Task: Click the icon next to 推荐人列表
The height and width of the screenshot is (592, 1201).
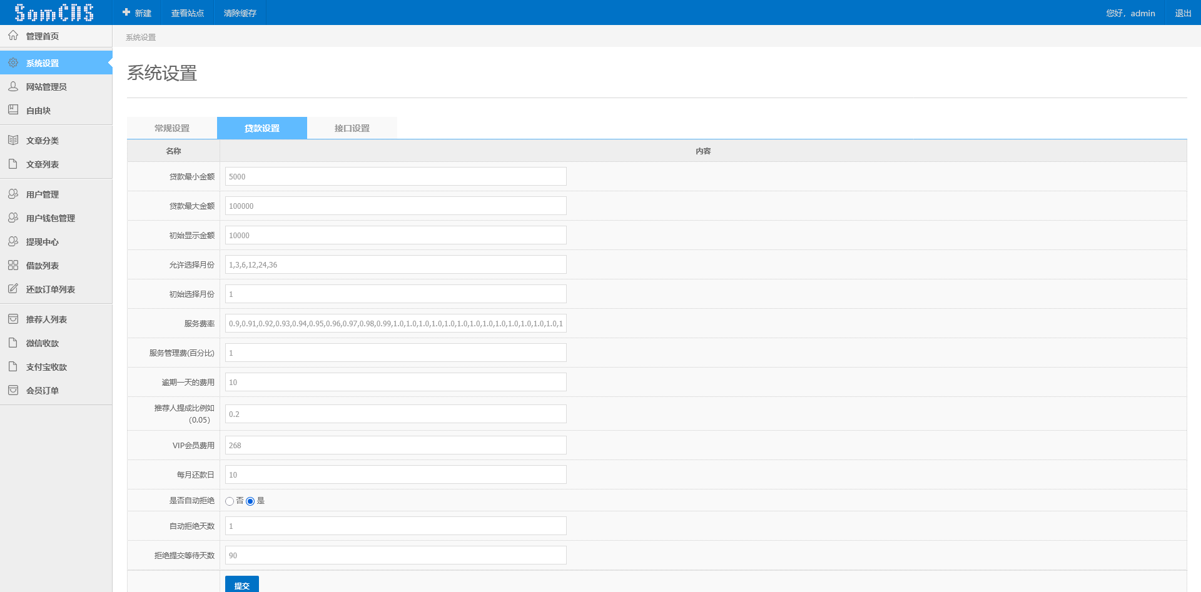Action: click(13, 319)
